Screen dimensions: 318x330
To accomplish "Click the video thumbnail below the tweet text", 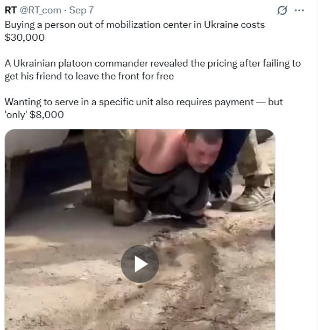I will point(140,230).
